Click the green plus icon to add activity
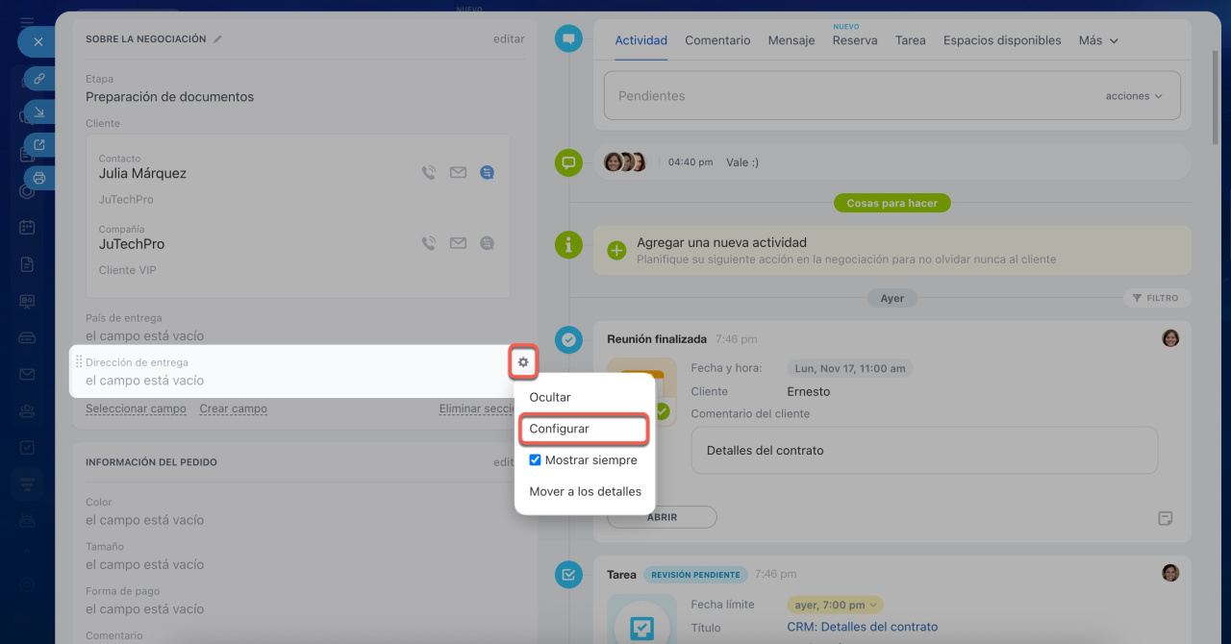 tap(616, 250)
